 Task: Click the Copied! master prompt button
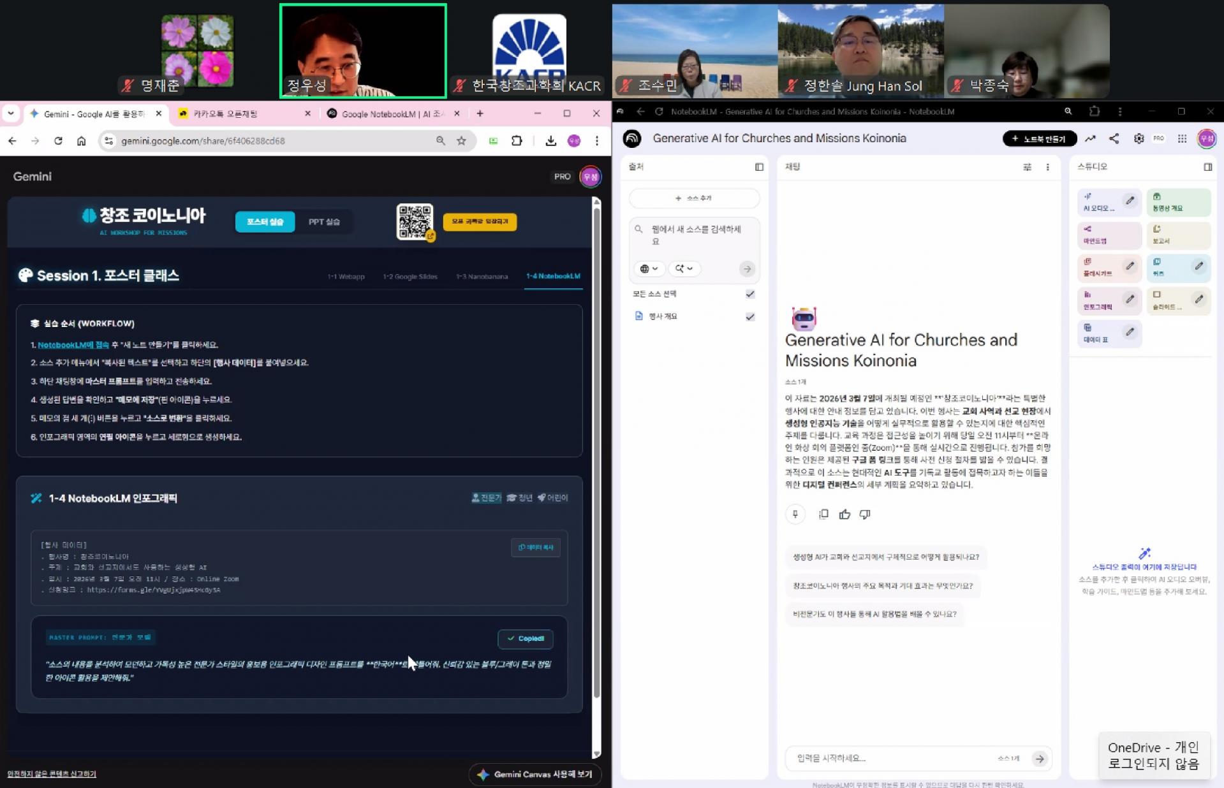pyautogui.click(x=525, y=639)
